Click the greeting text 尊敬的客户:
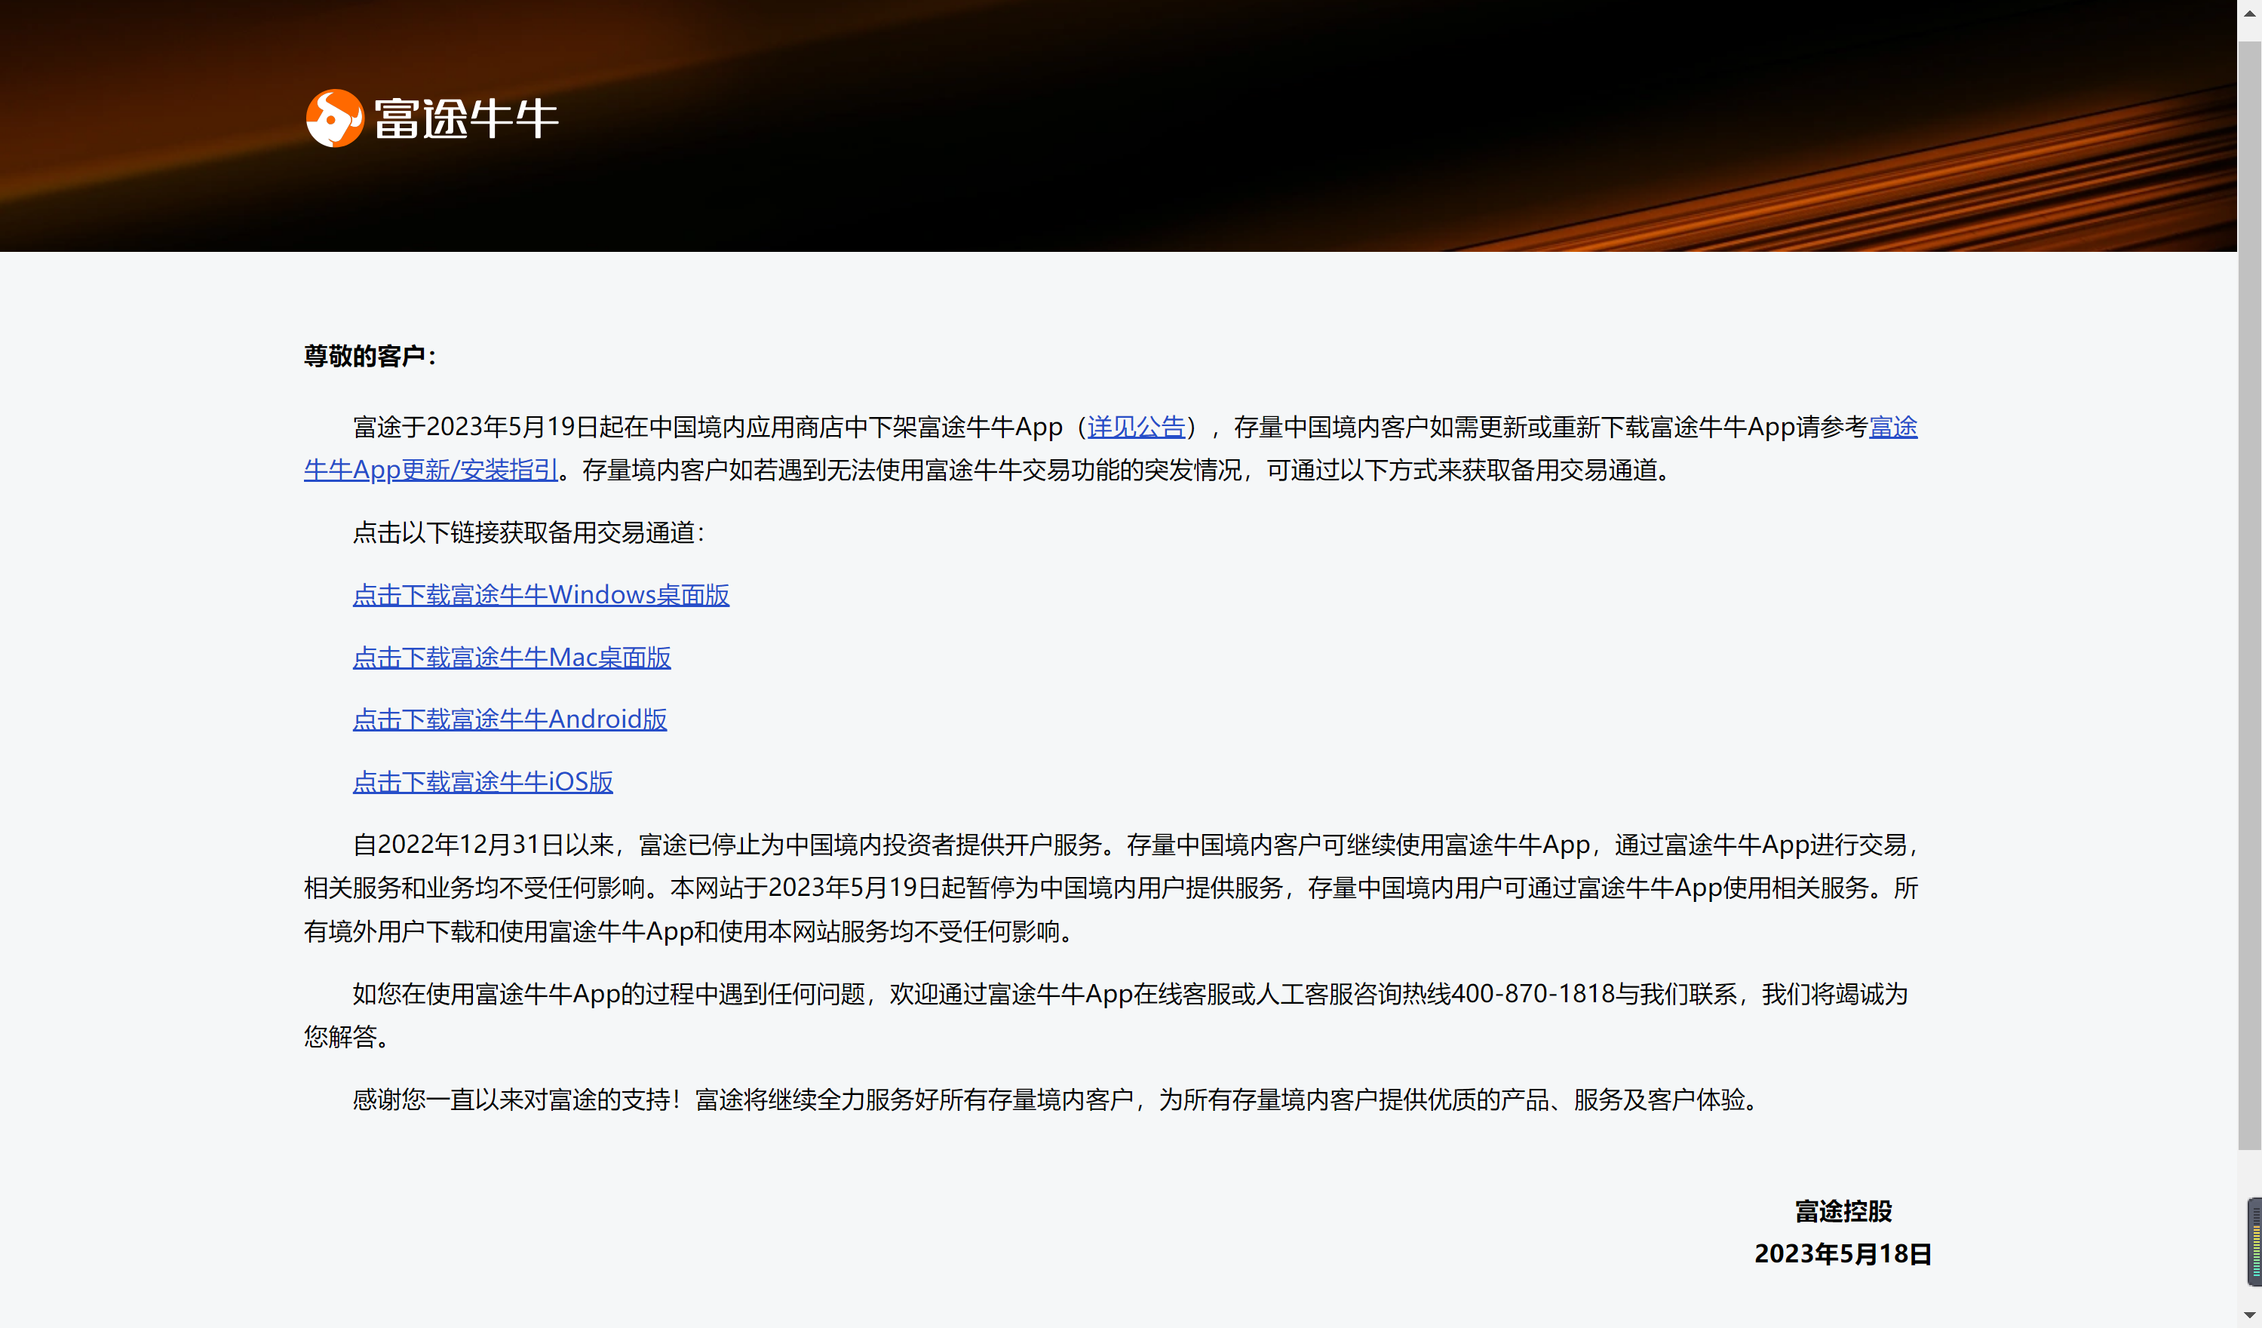 (x=370, y=356)
